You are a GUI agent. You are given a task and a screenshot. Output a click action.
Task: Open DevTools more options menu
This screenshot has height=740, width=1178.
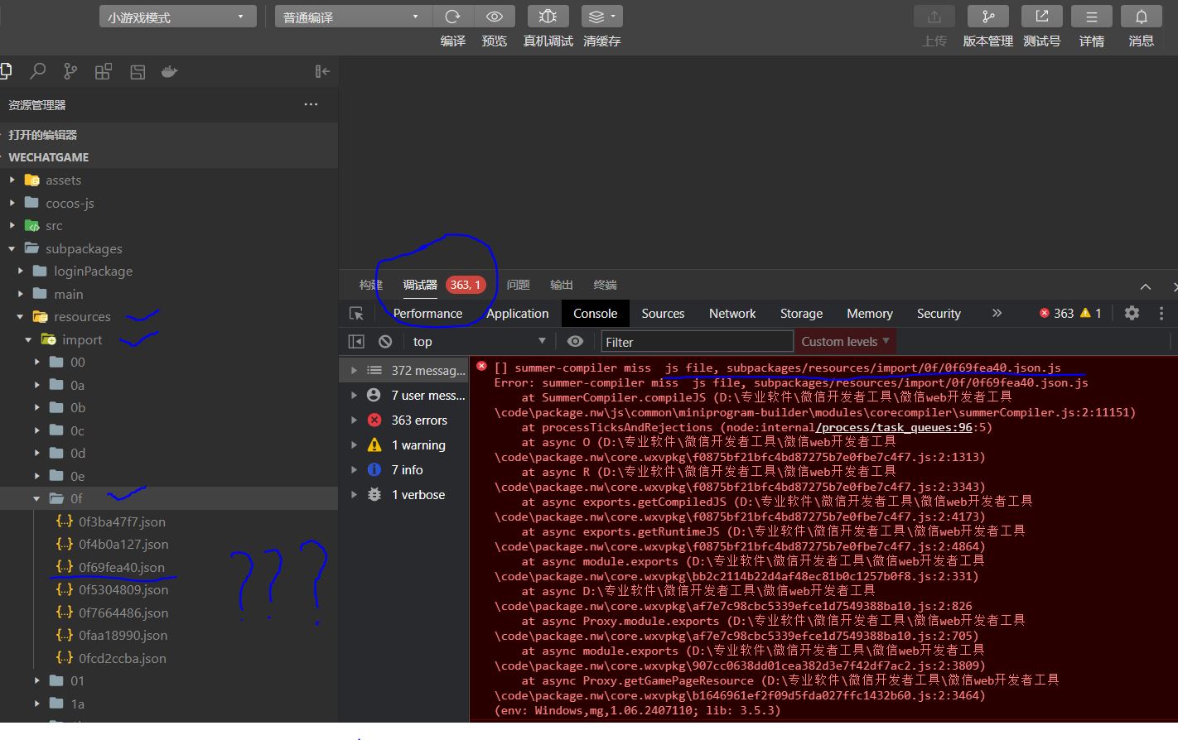1161,313
